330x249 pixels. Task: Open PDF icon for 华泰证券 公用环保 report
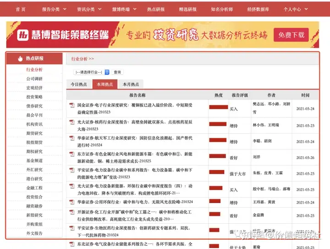pos(72,202)
